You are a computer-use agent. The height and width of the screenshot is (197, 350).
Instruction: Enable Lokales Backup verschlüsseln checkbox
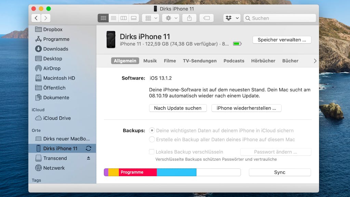pos(151,152)
